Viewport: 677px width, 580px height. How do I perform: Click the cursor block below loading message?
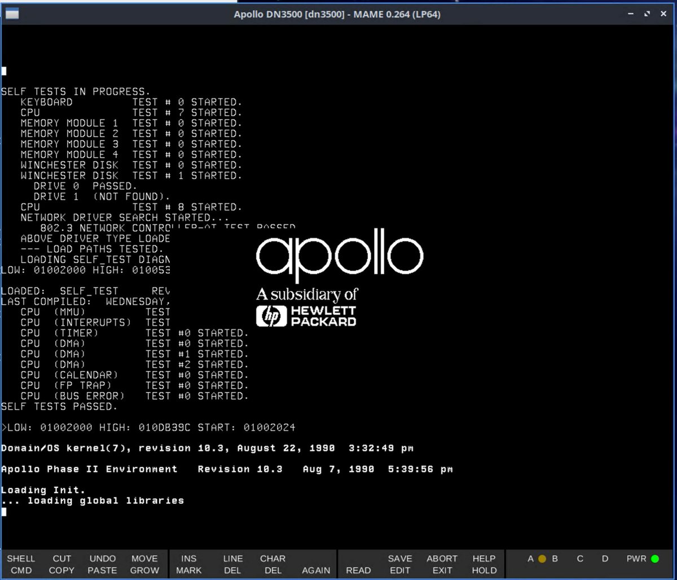click(x=3, y=512)
